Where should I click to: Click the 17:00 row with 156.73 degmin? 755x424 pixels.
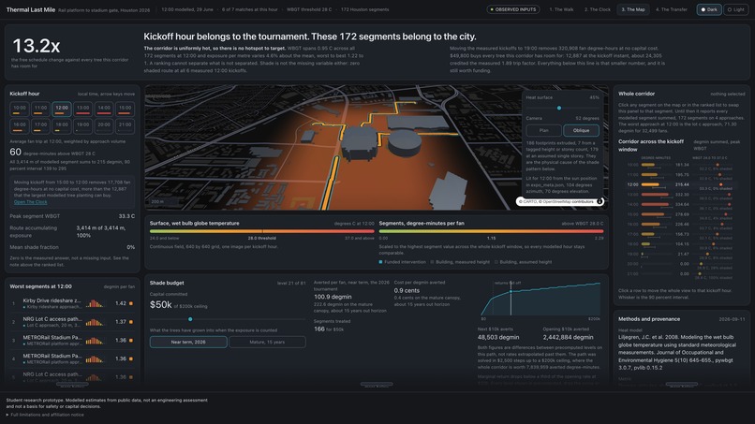tap(680, 234)
